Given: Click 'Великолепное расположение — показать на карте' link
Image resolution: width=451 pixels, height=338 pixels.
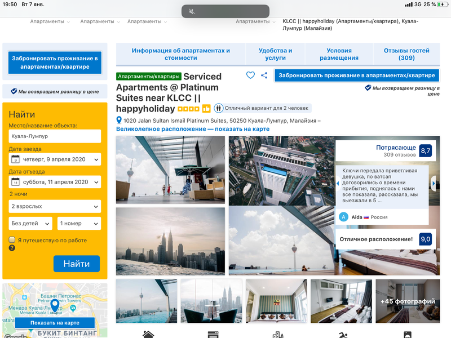Looking at the screenshot, I should (193, 129).
